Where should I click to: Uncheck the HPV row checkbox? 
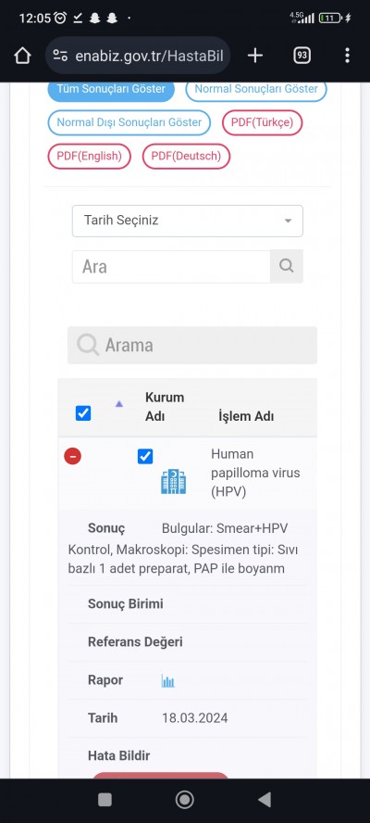145,456
